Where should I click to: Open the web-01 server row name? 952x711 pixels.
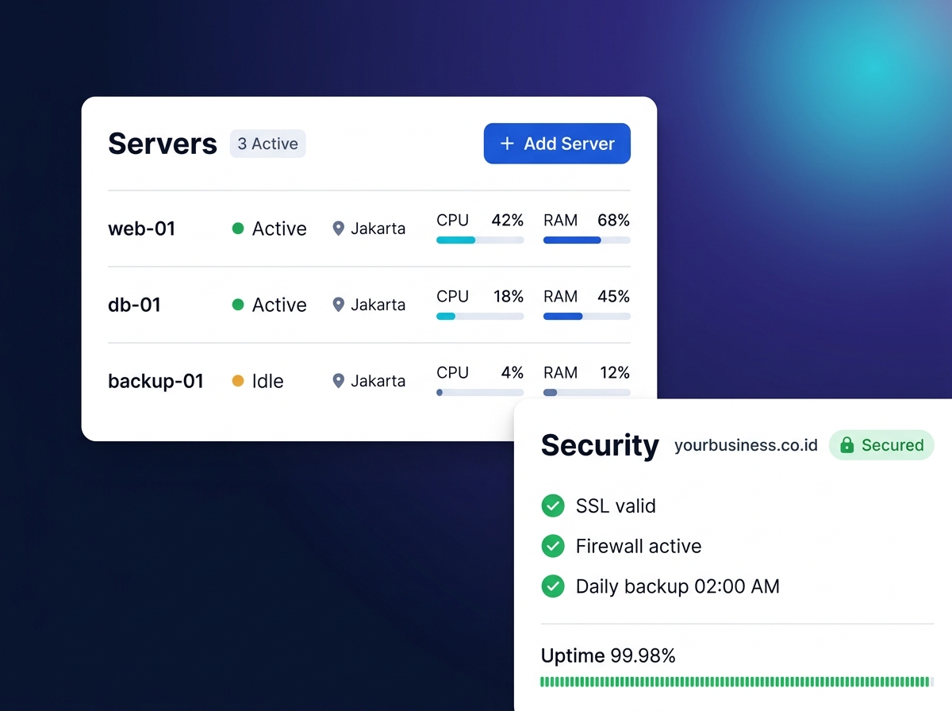(x=141, y=229)
